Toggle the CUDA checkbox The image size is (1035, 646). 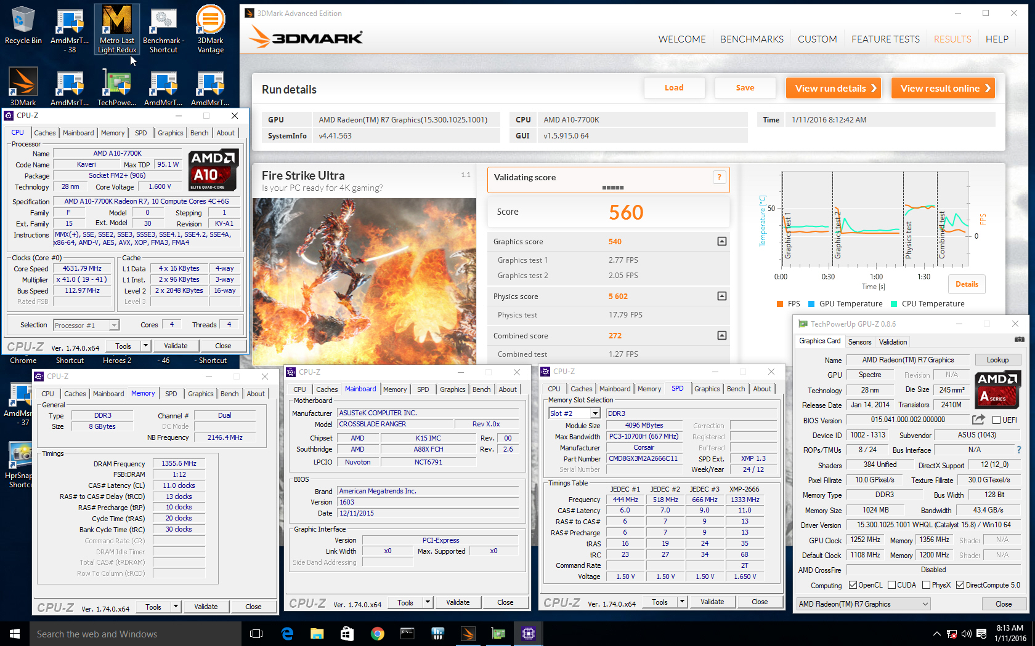(891, 585)
